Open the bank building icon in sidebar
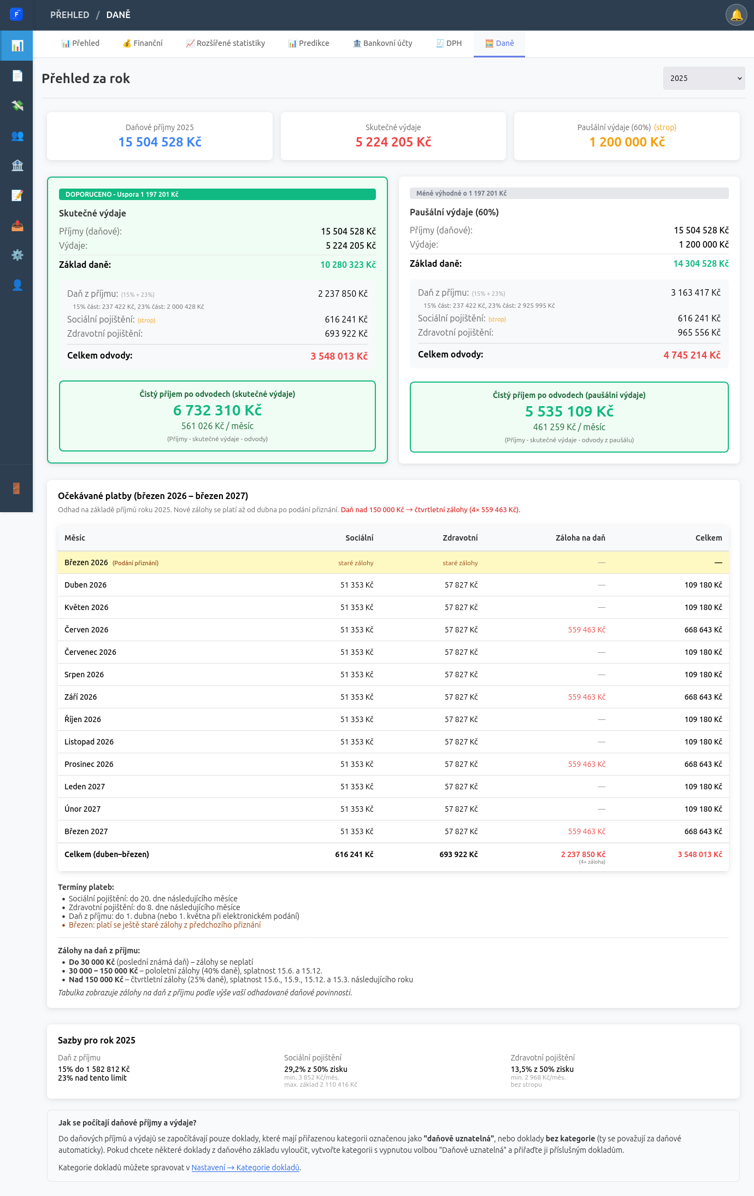The image size is (754, 1196). click(17, 165)
